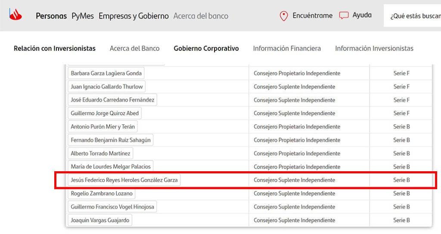Viewport: 441px width, 234px height.
Task: Open the Información Inversionistas tab
Action: click(374, 49)
